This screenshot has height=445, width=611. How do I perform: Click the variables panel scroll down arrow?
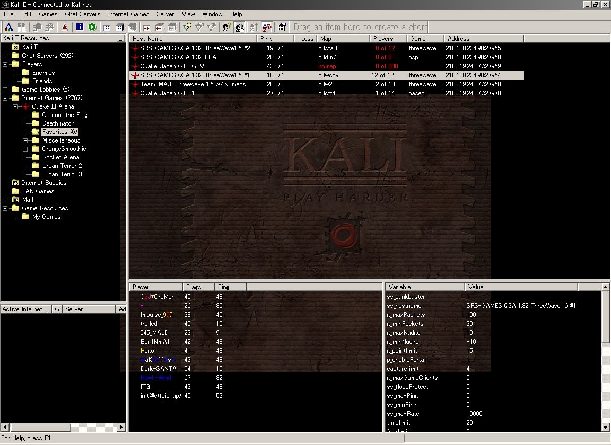(x=606, y=428)
